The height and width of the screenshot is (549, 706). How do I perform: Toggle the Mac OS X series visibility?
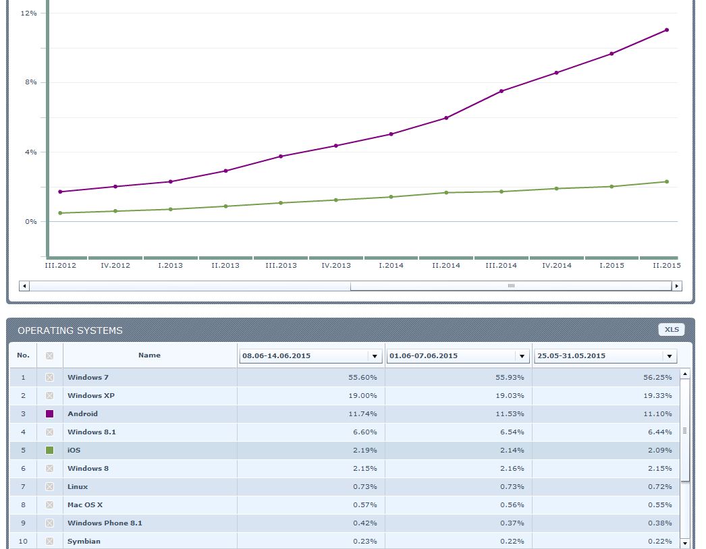(x=49, y=504)
